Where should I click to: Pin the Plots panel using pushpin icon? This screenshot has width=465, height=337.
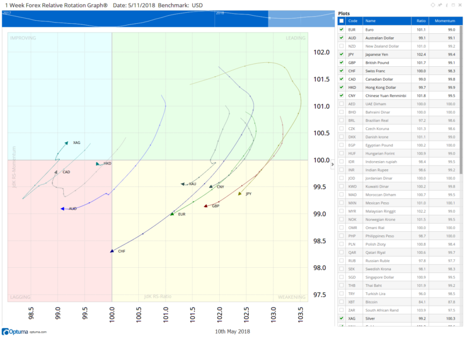[x=440, y=5]
